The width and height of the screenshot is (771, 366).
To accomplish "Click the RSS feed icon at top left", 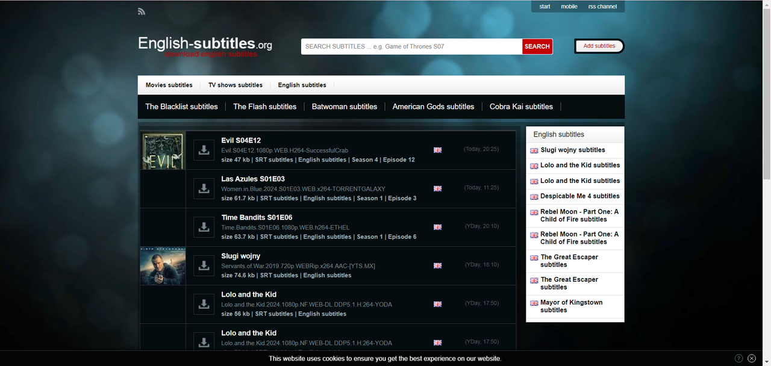I will click(142, 11).
